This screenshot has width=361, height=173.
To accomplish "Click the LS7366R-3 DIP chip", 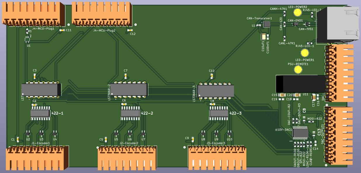I will (x=216, y=91).
